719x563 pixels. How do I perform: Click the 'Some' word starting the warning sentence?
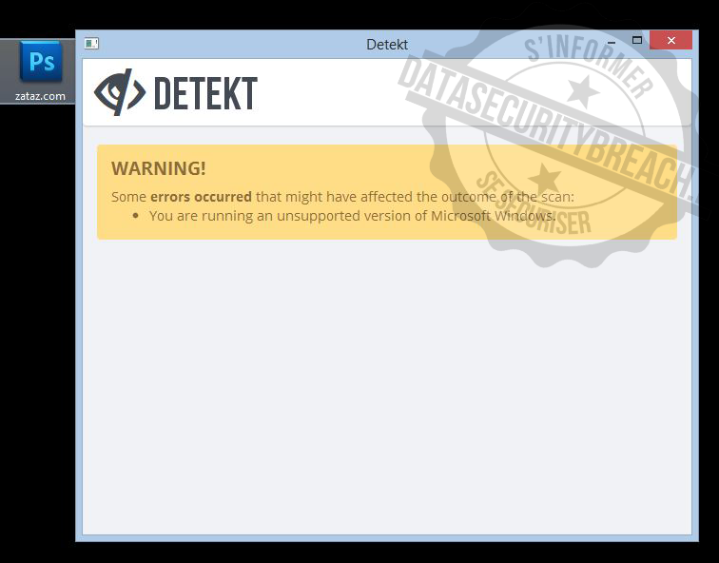[128, 197]
